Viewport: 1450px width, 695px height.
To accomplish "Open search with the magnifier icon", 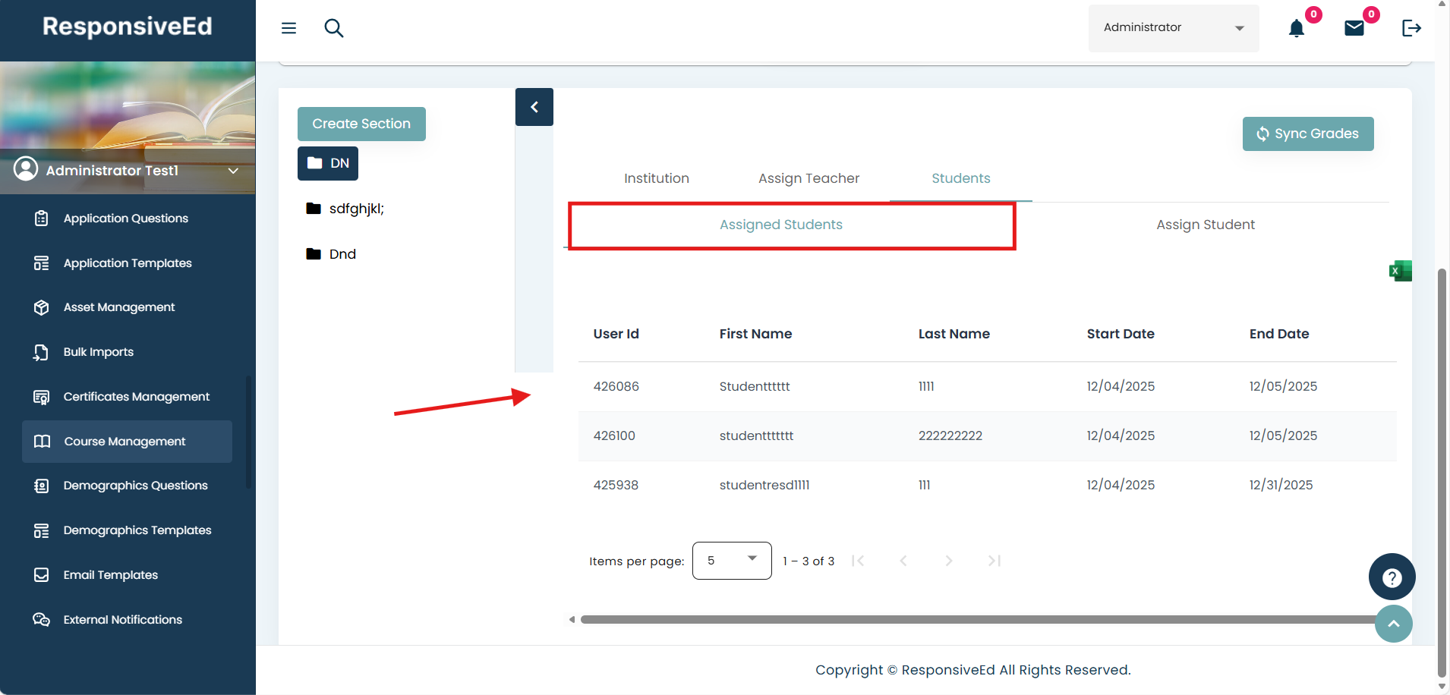I will (x=334, y=28).
